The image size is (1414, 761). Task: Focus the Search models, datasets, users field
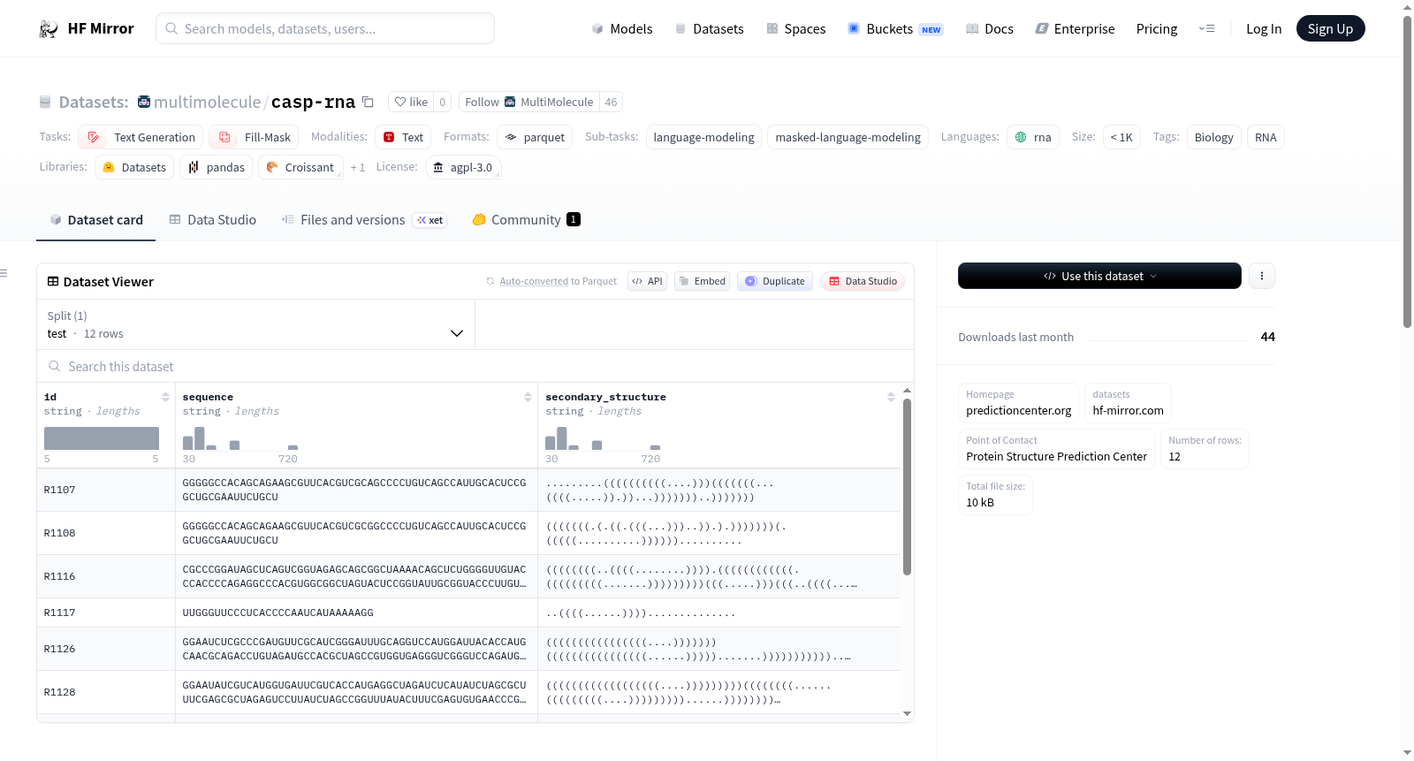pyautogui.click(x=325, y=29)
